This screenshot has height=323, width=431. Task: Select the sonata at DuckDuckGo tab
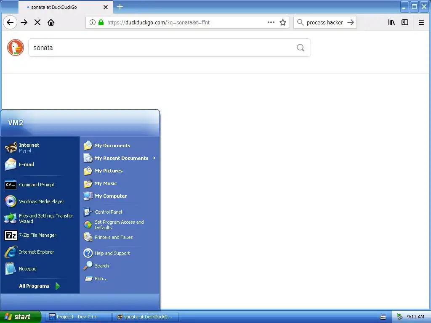(x=66, y=7)
